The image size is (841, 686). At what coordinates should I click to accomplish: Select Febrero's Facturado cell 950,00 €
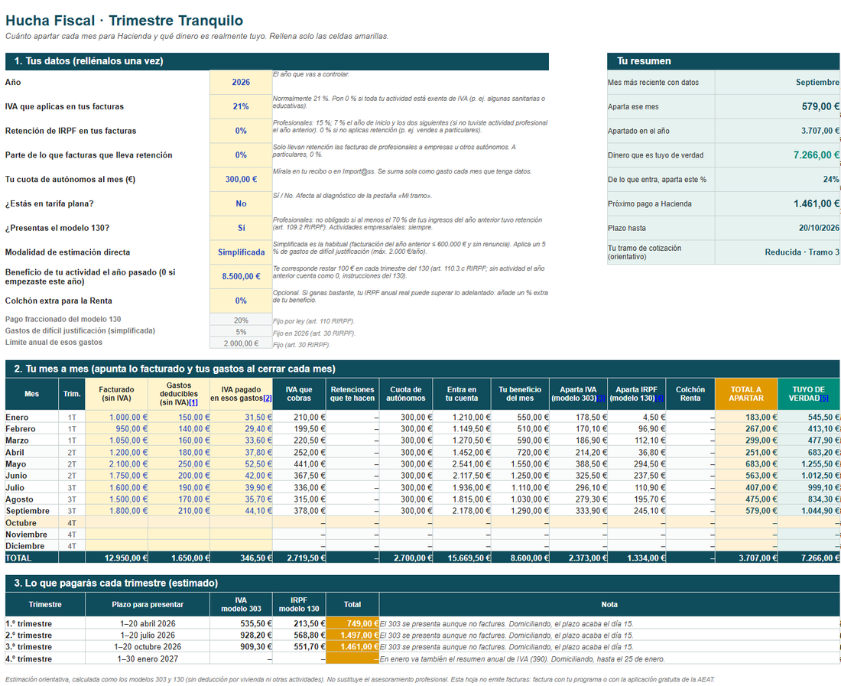[x=116, y=429]
